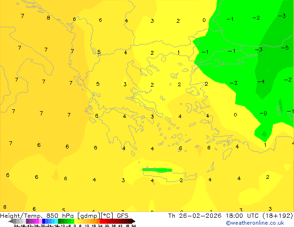Click the temperature value '-0' on map
Image resolution: width=294 pixels, height=227 pixels.
tap(263, 113)
